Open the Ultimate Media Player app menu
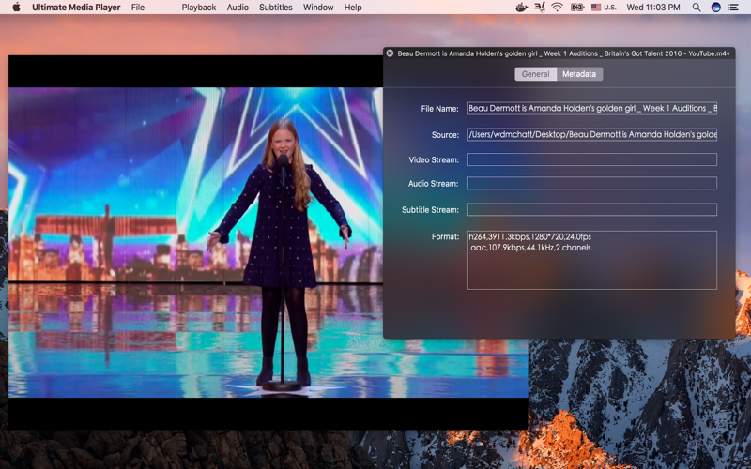 click(x=76, y=8)
